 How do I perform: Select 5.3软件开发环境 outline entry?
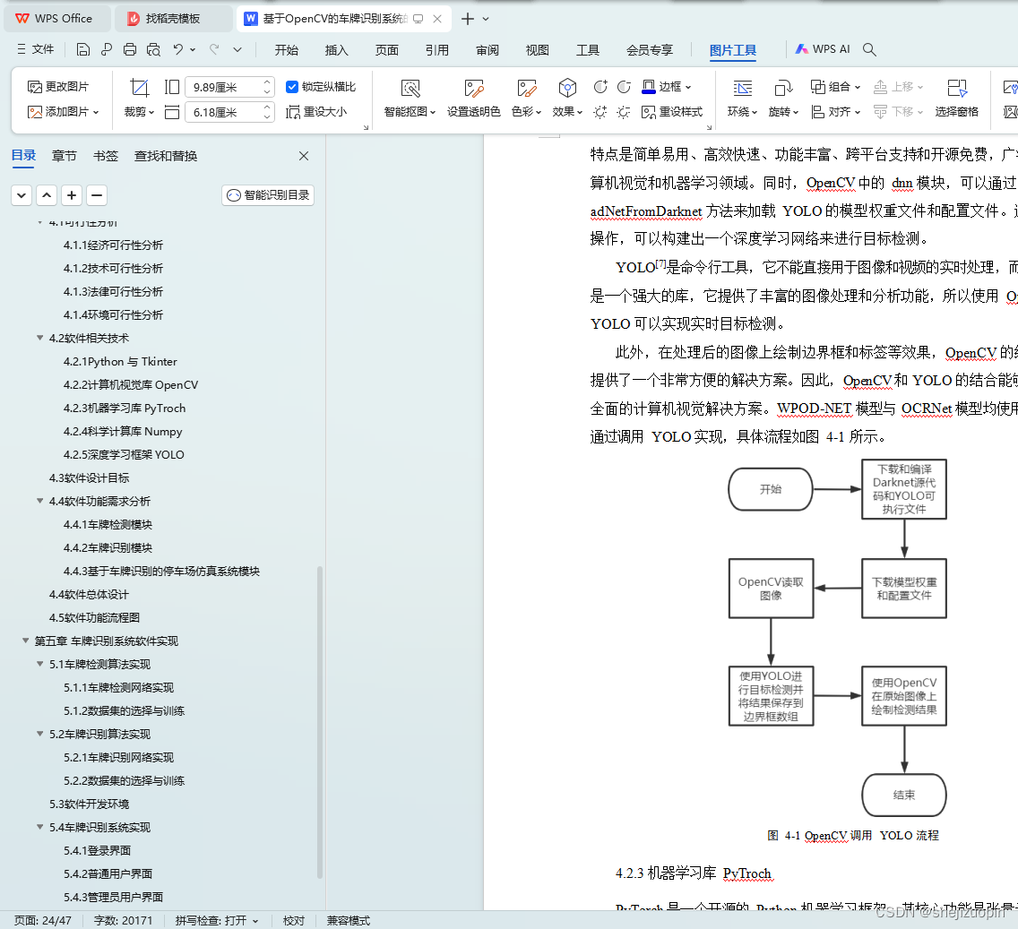pyautogui.click(x=89, y=804)
